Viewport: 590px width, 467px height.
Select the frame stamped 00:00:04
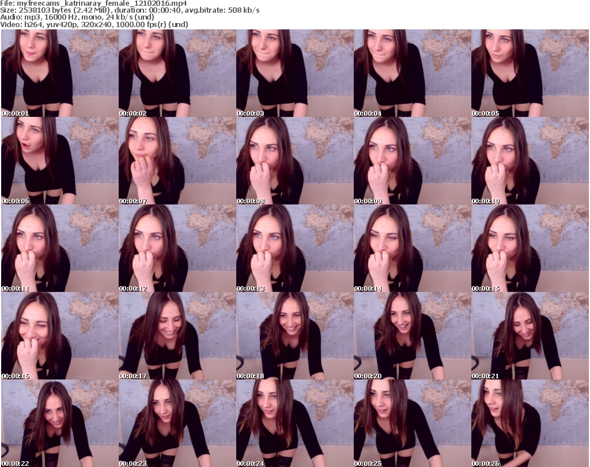[413, 73]
